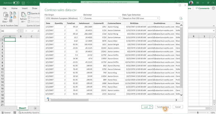The image size is (216, 114).
Task: Save the workbook with the save icon
Action: point(23,3)
